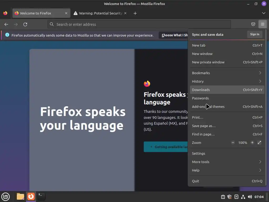Click the forward navigation arrow
269x202 pixels.
[16, 24]
